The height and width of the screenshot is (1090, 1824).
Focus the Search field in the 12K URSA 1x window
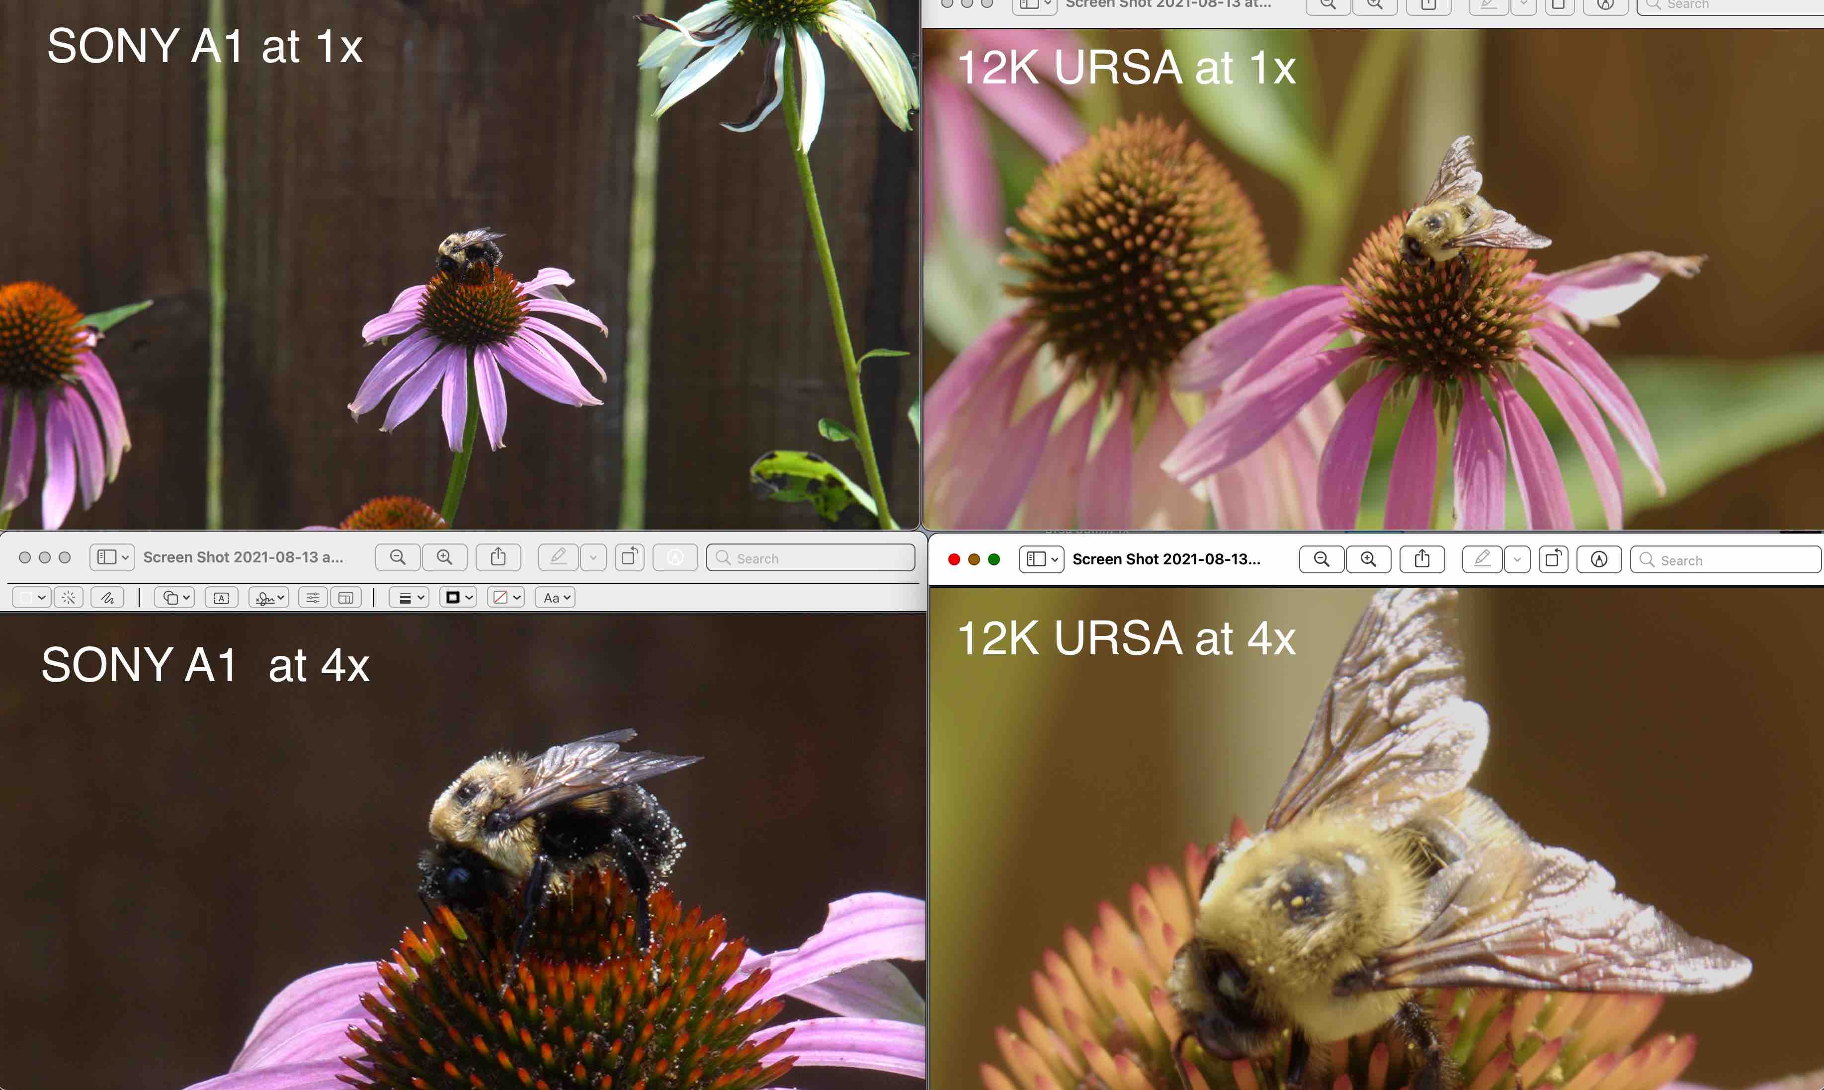pyautogui.click(x=1730, y=5)
